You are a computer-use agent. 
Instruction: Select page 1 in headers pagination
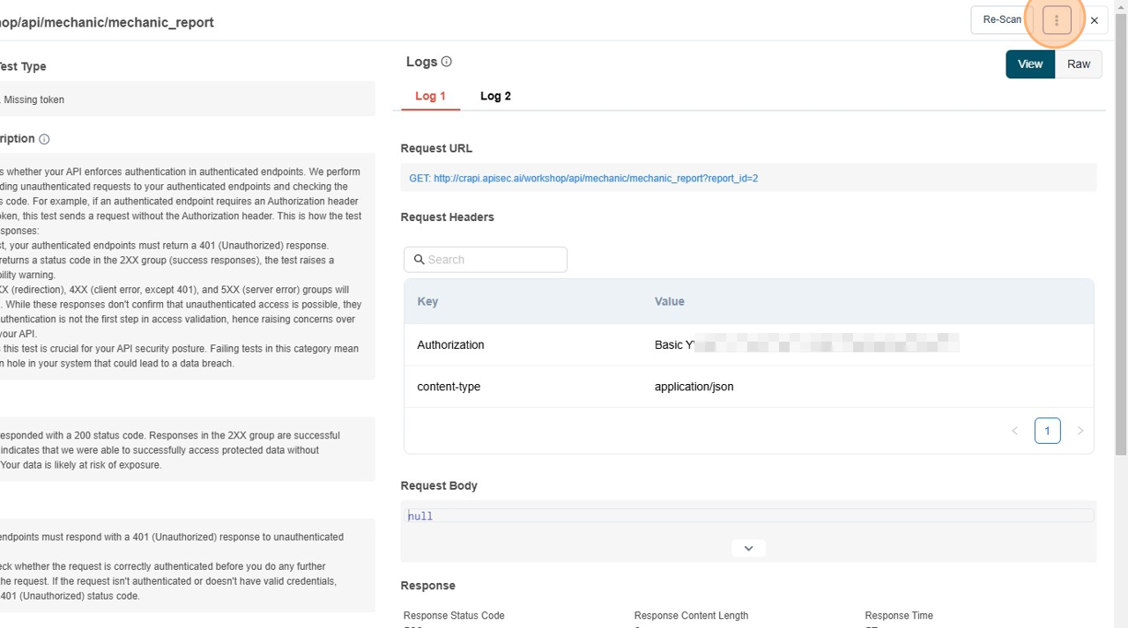(1047, 431)
